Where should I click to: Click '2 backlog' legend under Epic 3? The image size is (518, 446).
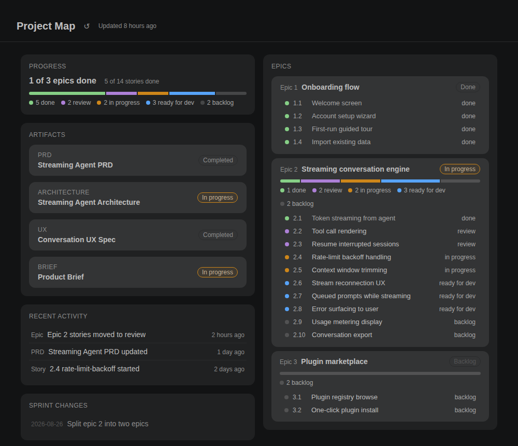[x=296, y=383]
